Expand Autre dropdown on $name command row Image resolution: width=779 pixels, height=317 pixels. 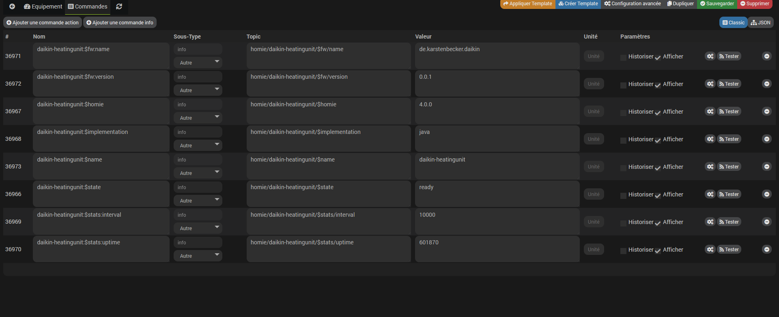(x=198, y=173)
